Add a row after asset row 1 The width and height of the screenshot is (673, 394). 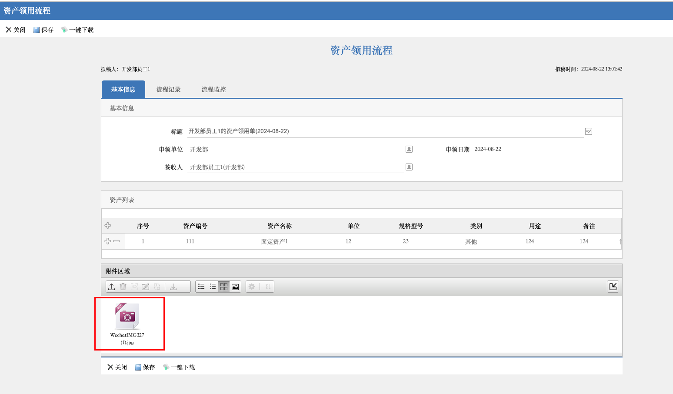108,241
